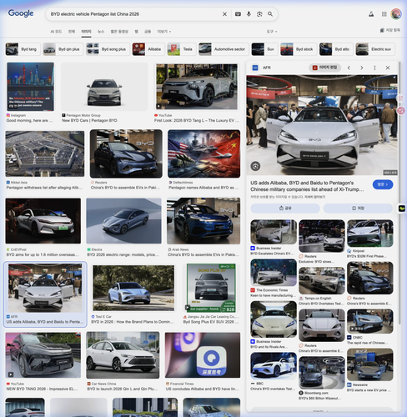The width and height of the screenshot is (407, 417).
Task: Filter by the Byd atto chip
Action: [336, 49]
